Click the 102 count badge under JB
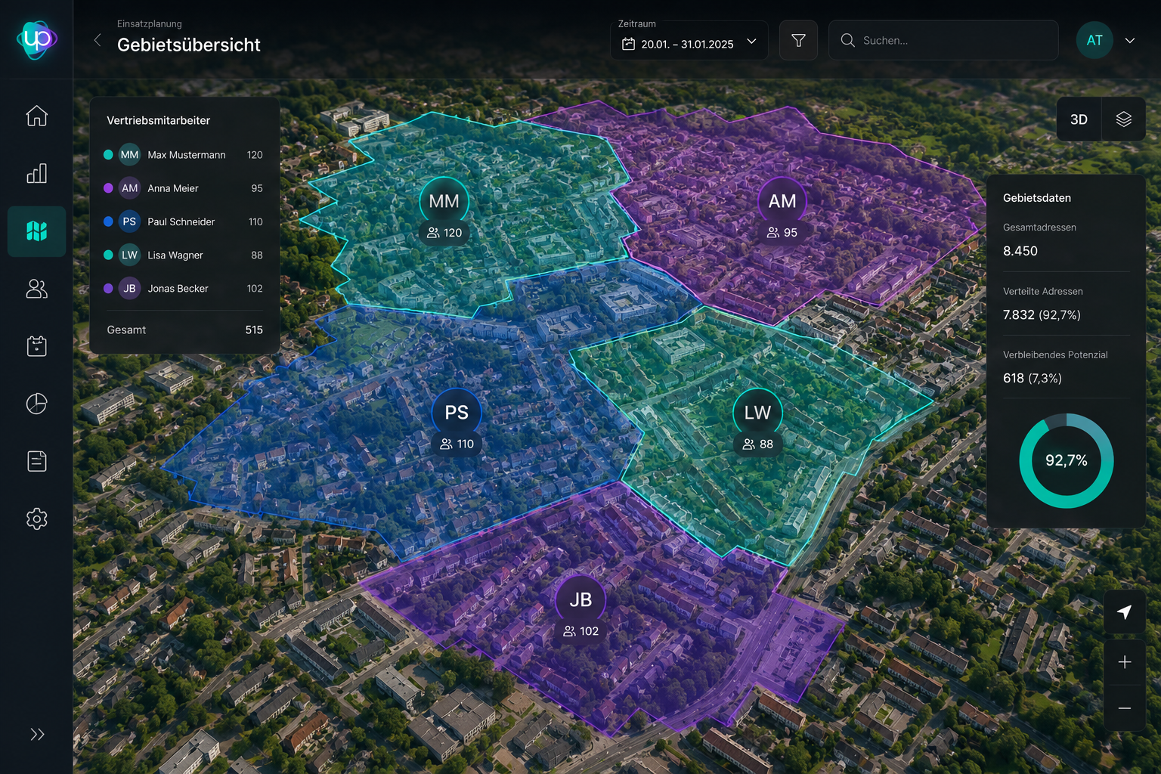The width and height of the screenshot is (1161, 774). click(581, 631)
